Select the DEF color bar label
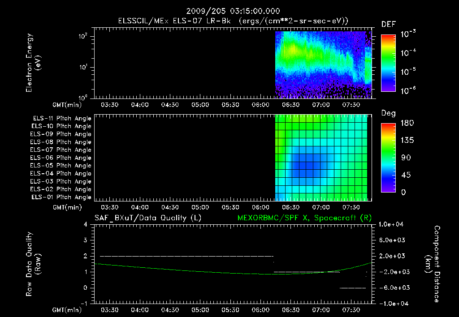Viewport: 459px width, 317px height. [389, 25]
